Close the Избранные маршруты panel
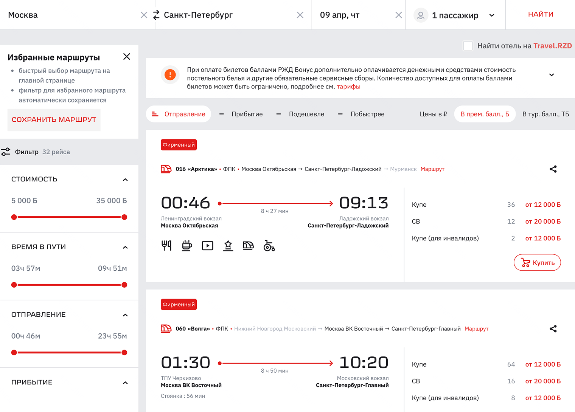This screenshot has height=412, width=575. click(x=127, y=57)
